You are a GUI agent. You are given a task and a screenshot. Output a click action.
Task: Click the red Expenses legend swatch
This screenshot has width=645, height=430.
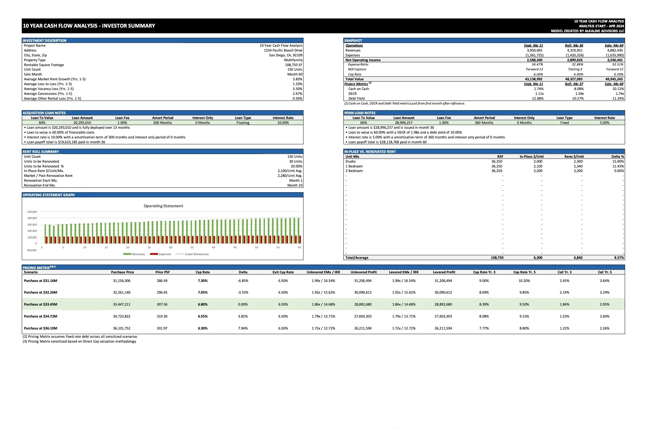pyautogui.click(x=154, y=254)
